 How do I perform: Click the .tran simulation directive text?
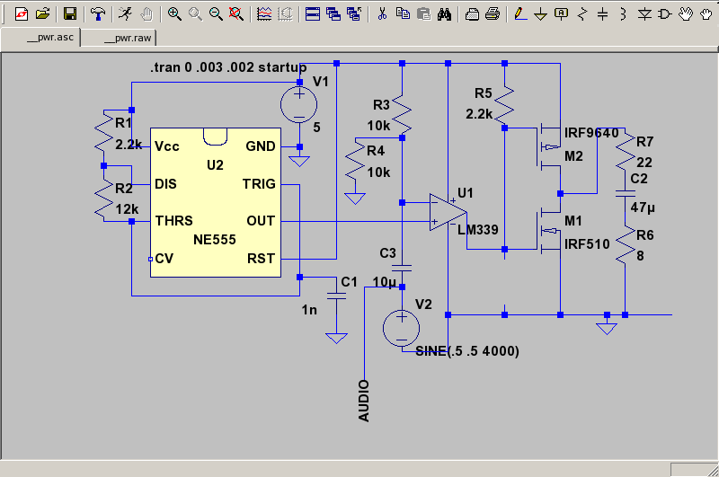228,67
